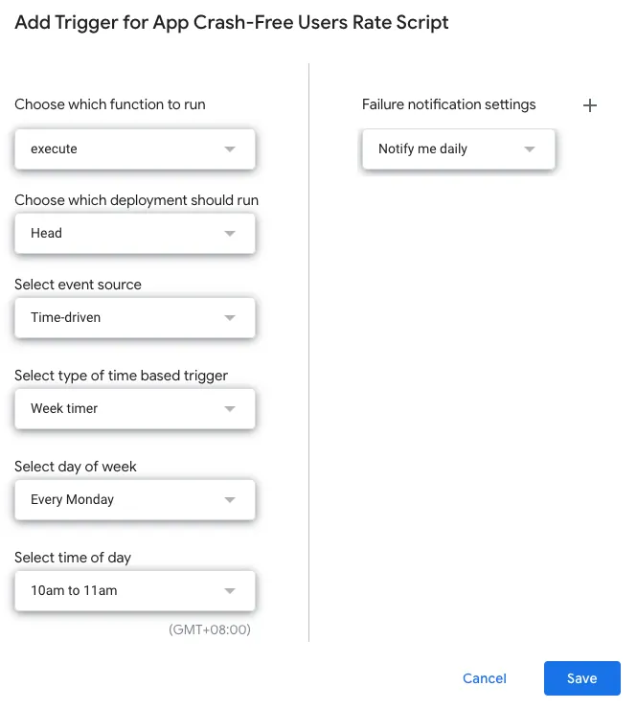The width and height of the screenshot is (637, 709).
Task: Click the Failure notification settings label
Action: tap(448, 104)
